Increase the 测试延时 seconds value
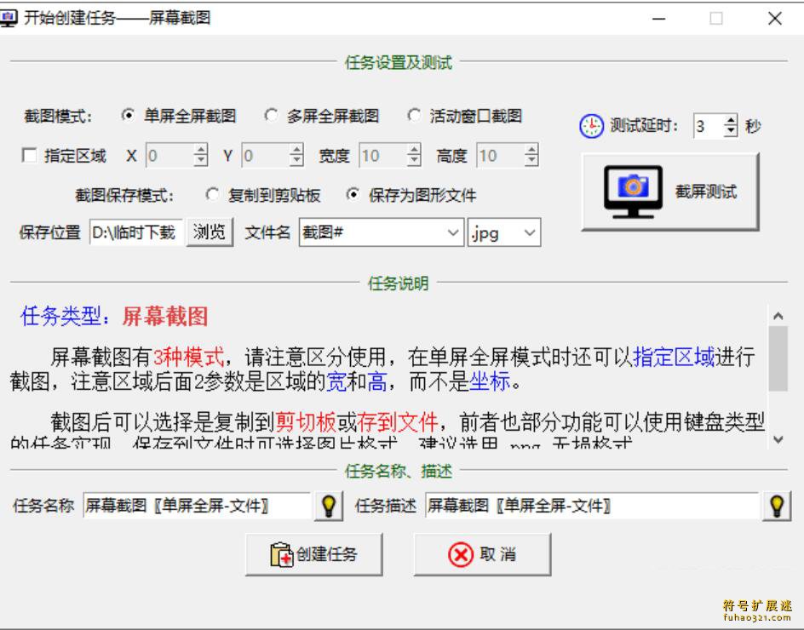804x630 pixels. coord(731,120)
